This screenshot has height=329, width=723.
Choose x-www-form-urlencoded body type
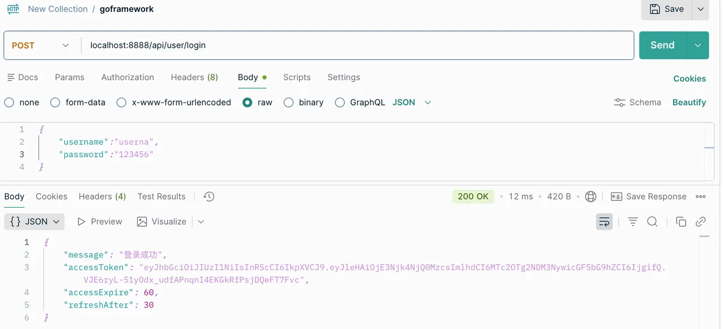(174, 102)
